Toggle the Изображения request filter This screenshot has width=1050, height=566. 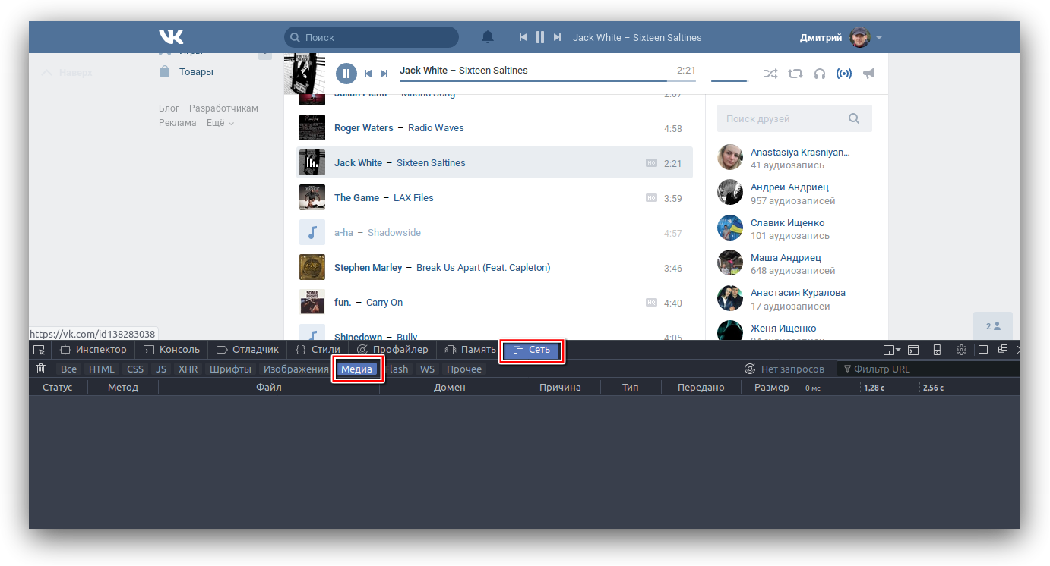[296, 369]
